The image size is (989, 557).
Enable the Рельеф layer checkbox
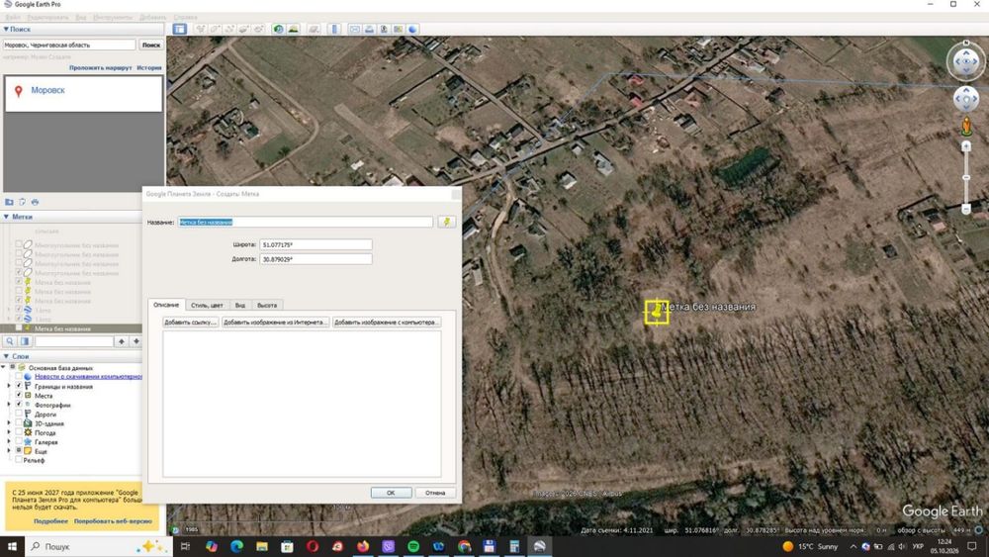pyautogui.click(x=18, y=460)
